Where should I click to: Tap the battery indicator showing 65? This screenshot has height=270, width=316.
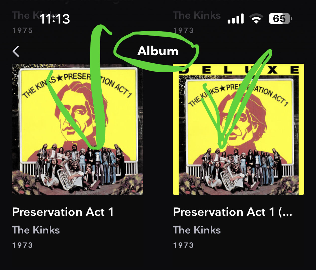click(x=280, y=19)
